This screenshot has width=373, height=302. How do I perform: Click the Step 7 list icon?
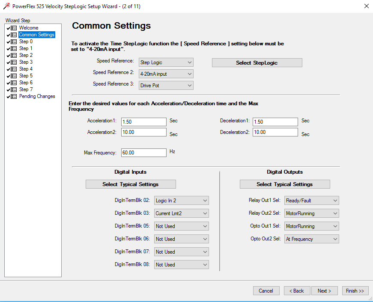click(x=14, y=89)
